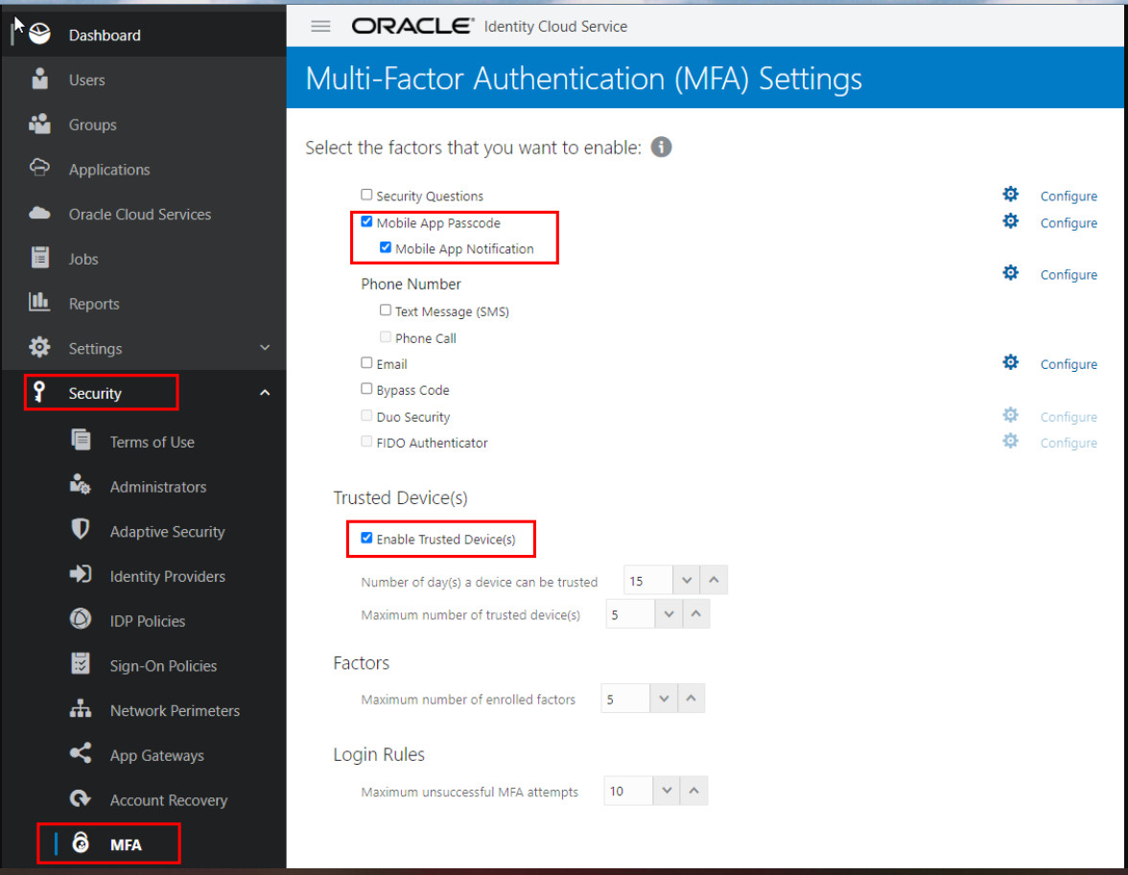Enable the Bypass Code checkbox
This screenshot has width=1128, height=875.
(x=366, y=388)
